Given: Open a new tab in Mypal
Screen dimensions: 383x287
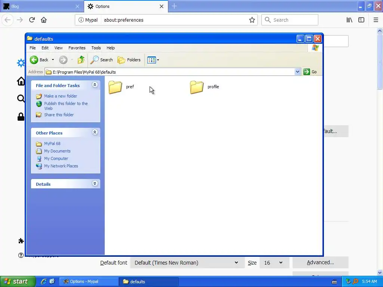Looking at the screenshot, I should tap(174, 6).
